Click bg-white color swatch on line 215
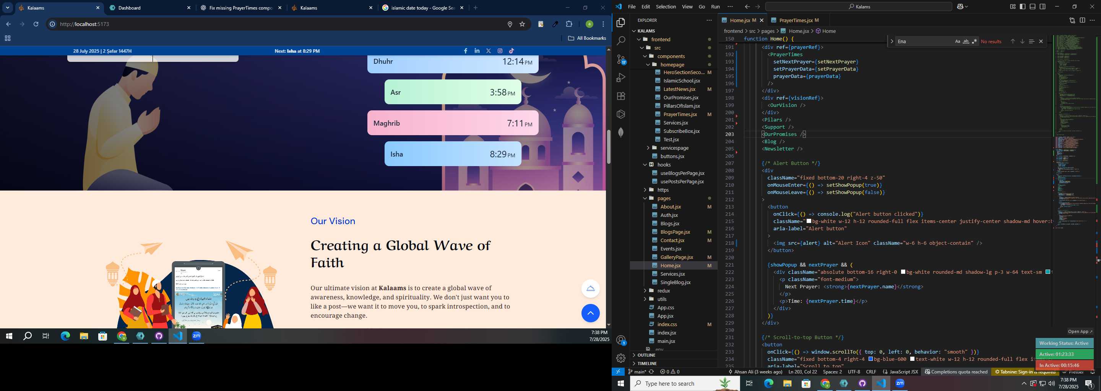The image size is (1101, 391). (x=809, y=221)
